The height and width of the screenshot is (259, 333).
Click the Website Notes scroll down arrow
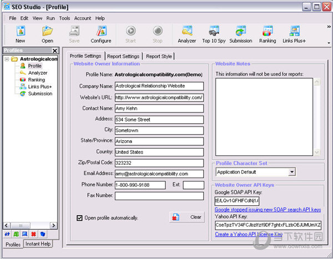[x=317, y=152]
